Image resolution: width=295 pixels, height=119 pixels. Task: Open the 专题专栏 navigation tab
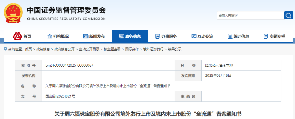tap(275, 37)
